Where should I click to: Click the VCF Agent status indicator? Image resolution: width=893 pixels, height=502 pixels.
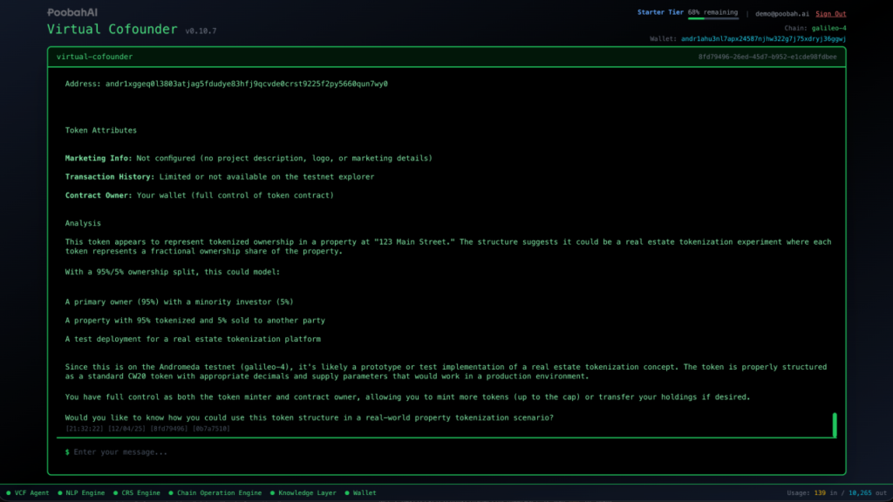(x=28, y=493)
